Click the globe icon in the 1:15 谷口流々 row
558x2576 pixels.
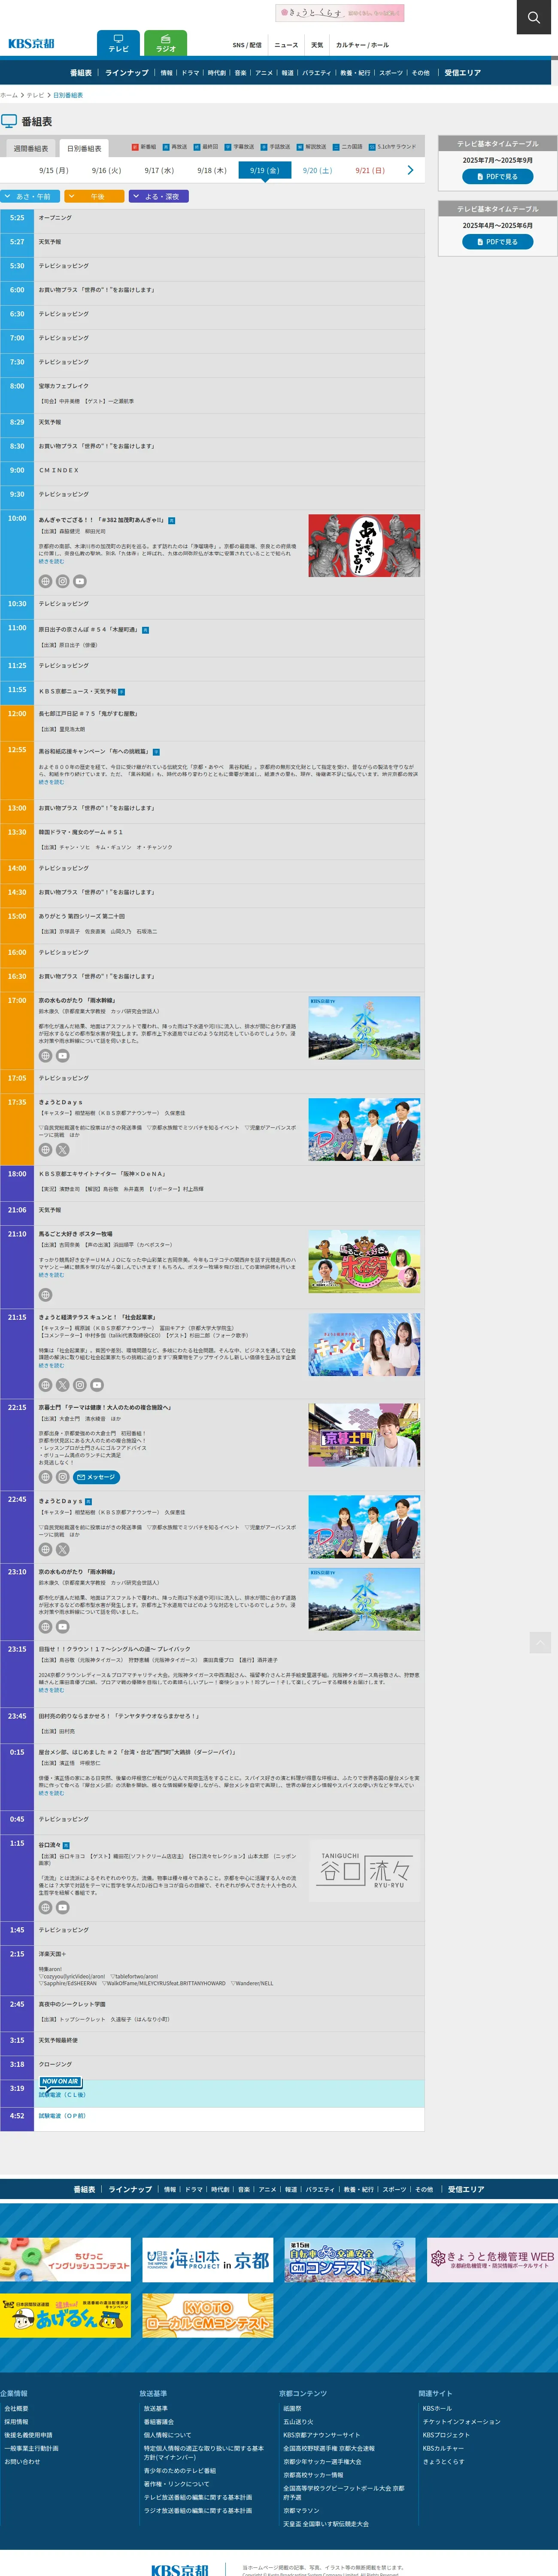45,1907
